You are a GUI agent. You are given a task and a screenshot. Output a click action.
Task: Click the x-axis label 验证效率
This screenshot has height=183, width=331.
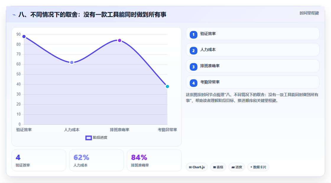click(24, 130)
